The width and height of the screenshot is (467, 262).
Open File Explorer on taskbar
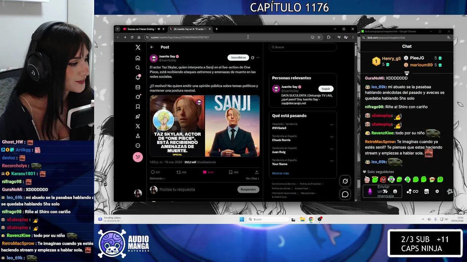[302, 219]
